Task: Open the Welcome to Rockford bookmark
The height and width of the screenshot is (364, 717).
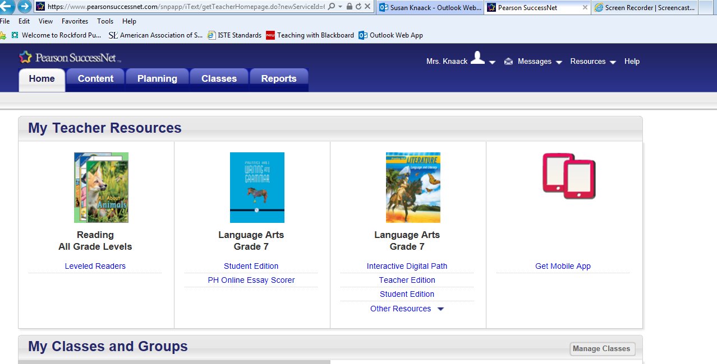Action: [x=56, y=35]
